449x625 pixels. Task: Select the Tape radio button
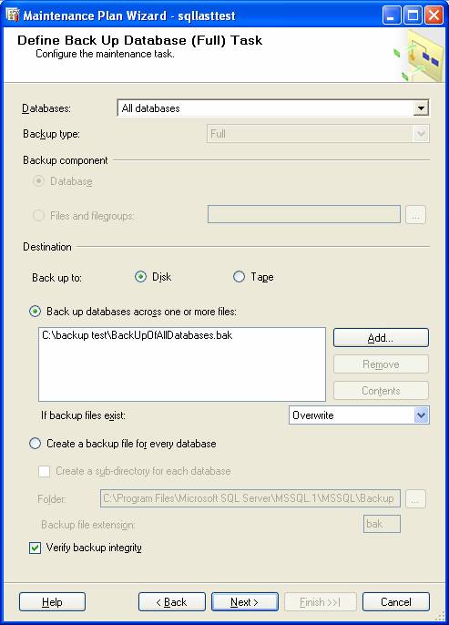click(x=239, y=277)
